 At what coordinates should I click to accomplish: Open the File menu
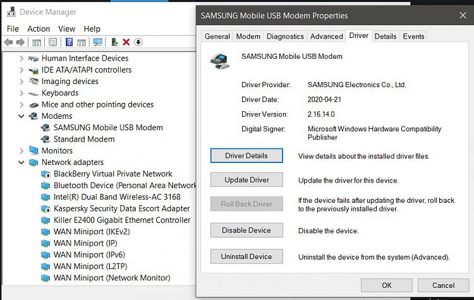(x=13, y=28)
